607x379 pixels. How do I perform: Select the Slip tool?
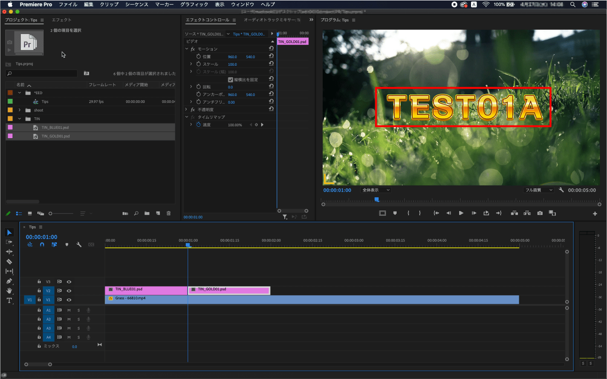[9, 271]
